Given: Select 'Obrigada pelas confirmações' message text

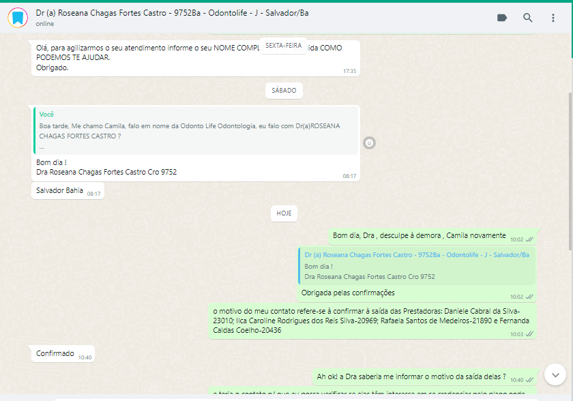Looking at the screenshot, I should (348, 293).
